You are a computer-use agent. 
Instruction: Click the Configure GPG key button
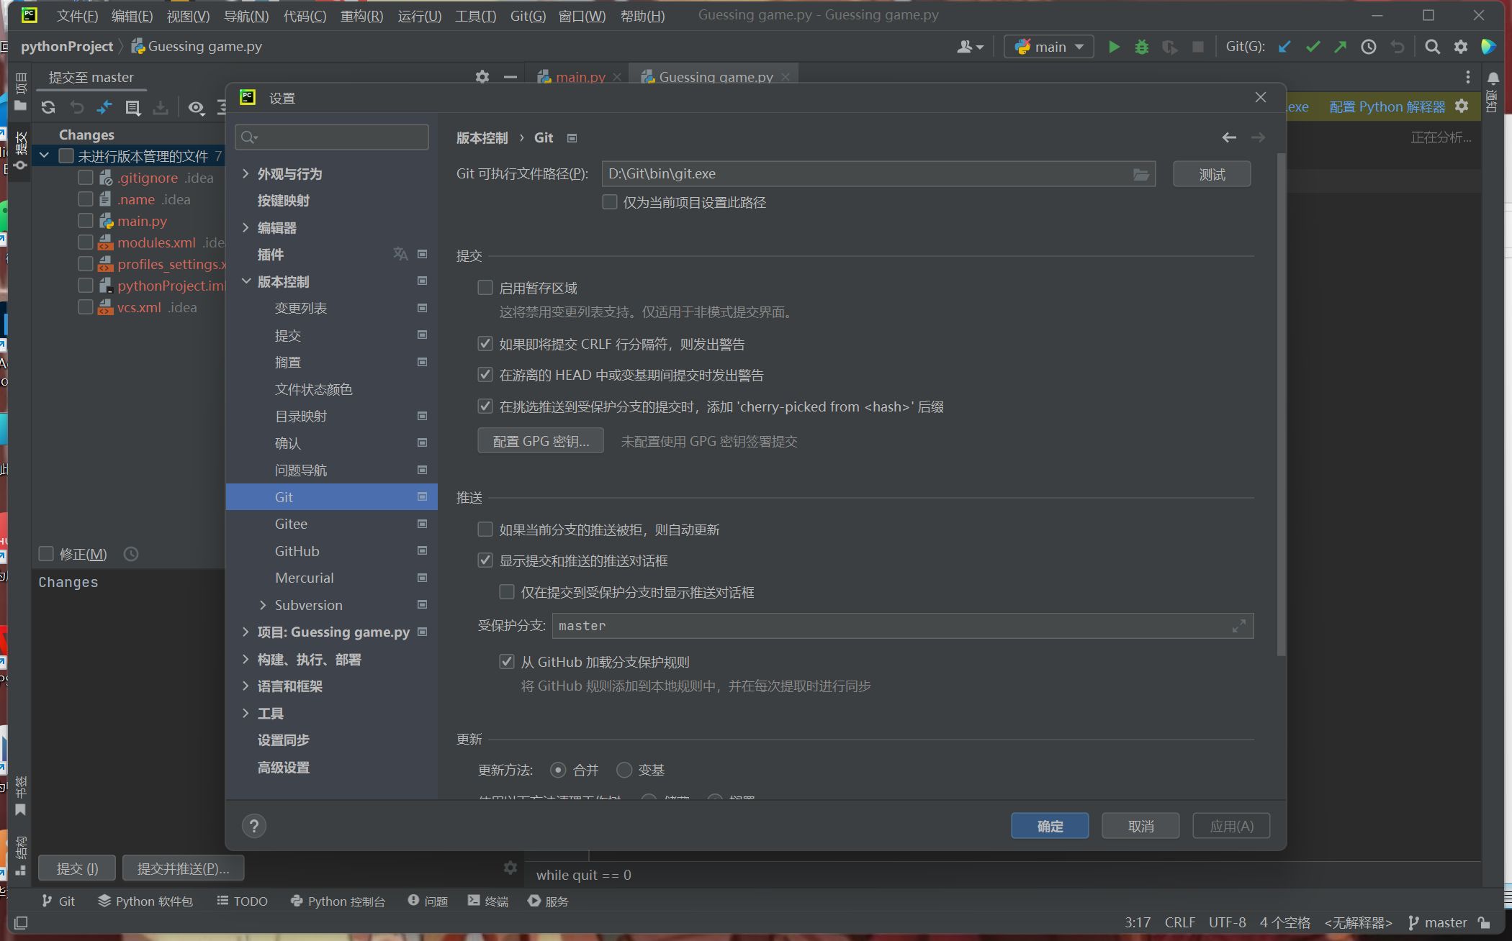(x=540, y=441)
